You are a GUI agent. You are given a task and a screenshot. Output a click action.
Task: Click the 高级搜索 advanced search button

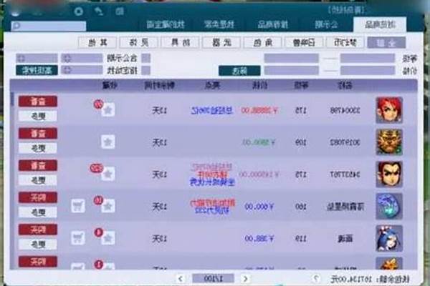(x=37, y=70)
